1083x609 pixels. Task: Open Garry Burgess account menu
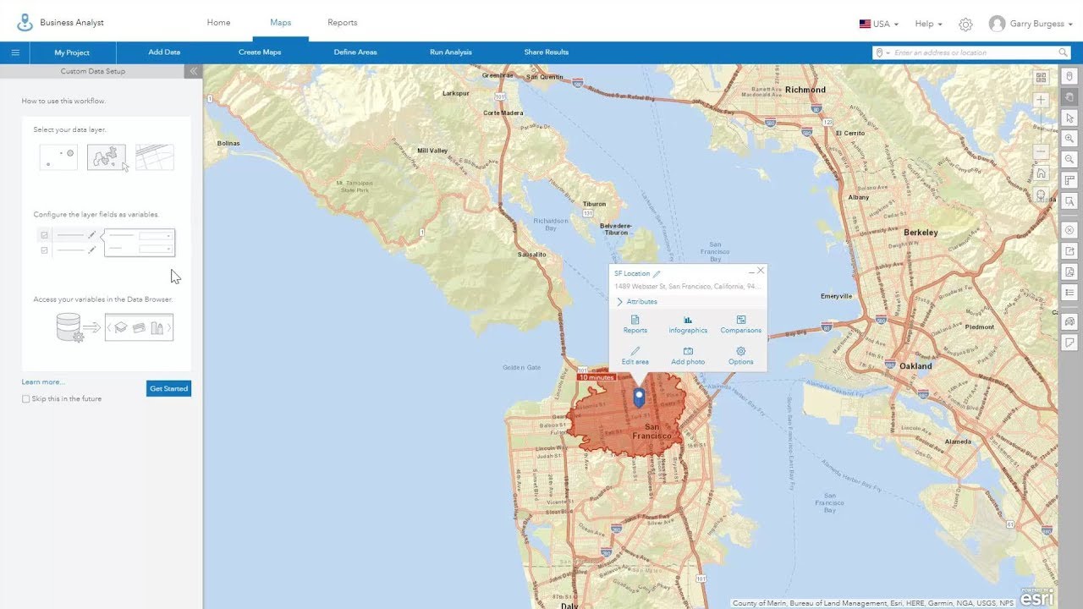tap(1031, 24)
